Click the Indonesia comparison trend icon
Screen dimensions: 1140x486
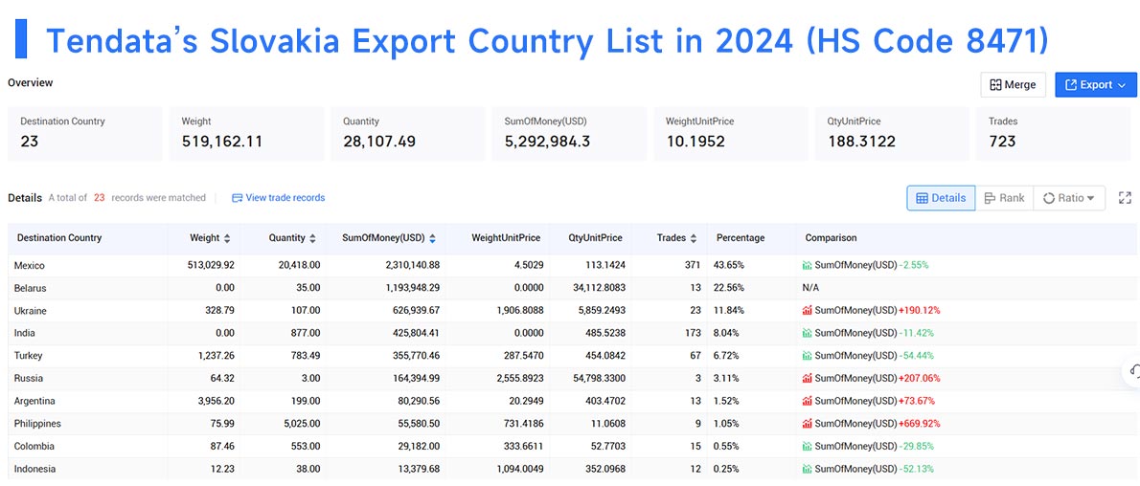tap(807, 469)
